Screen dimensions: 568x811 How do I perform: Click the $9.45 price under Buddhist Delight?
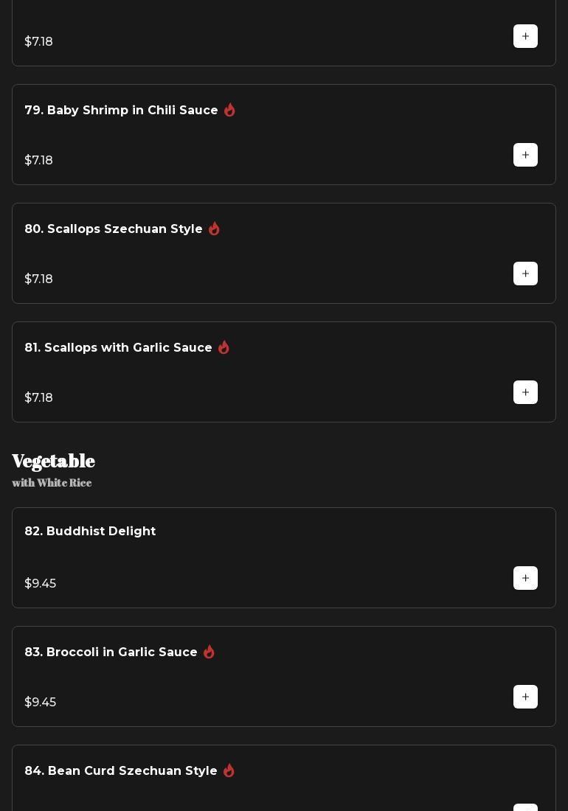click(40, 583)
